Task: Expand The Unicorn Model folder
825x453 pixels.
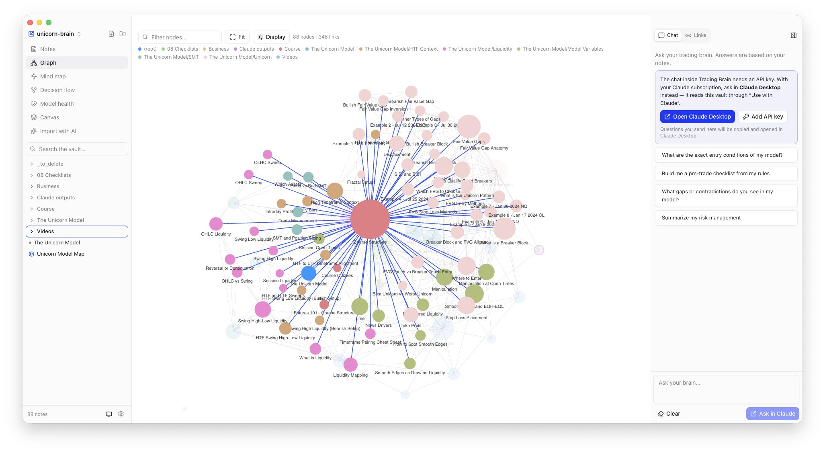Action: [77, 220]
